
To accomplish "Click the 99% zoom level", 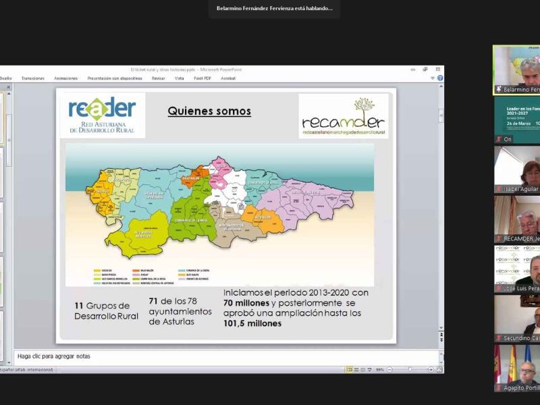I will click(379, 369).
